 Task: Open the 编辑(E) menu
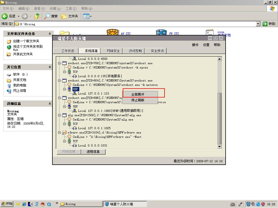point(24,8)
